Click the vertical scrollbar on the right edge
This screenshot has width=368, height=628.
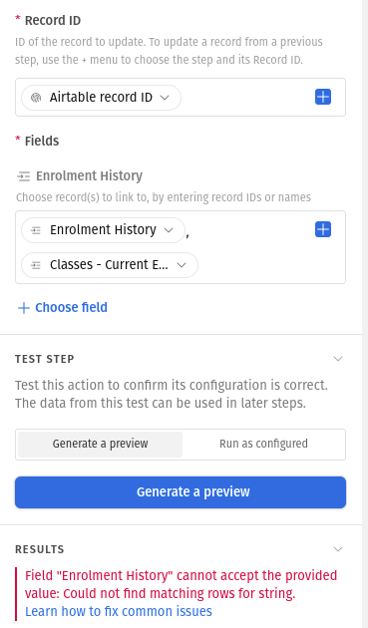click(365, 314)
